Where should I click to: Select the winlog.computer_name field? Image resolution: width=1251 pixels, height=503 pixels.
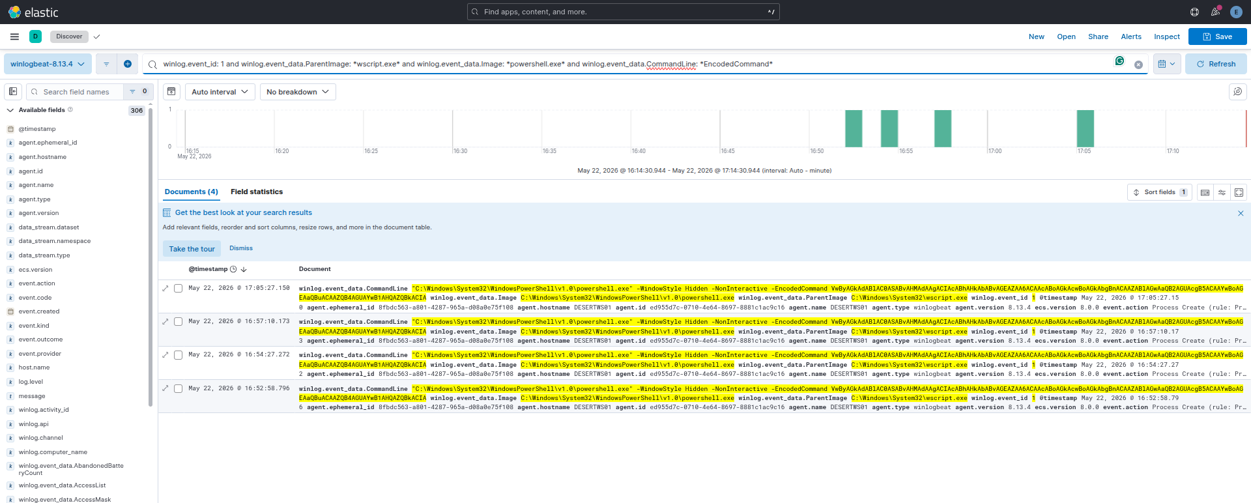tap(53, 452)
